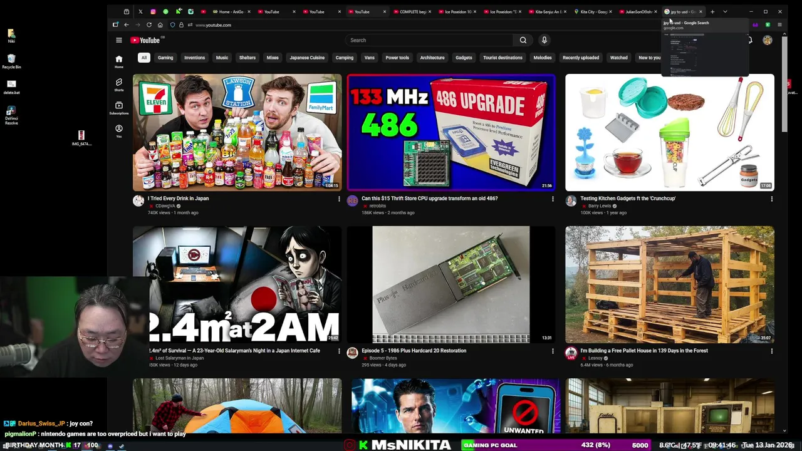Screen dimensions: 802x451
Task: Open options for I Tried Every Drink video
Action: pos(339,199)
